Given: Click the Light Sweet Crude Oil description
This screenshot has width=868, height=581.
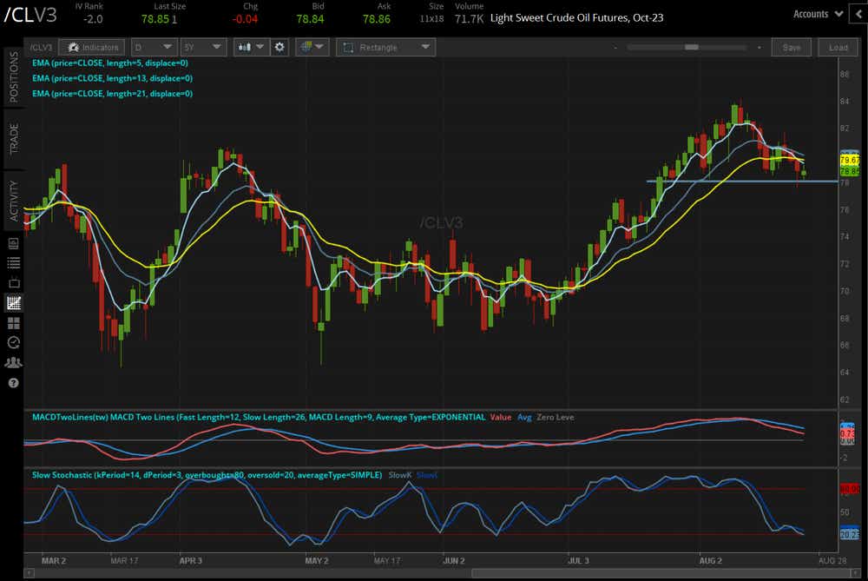Looking at the screenshot, I should pos(576,17).
